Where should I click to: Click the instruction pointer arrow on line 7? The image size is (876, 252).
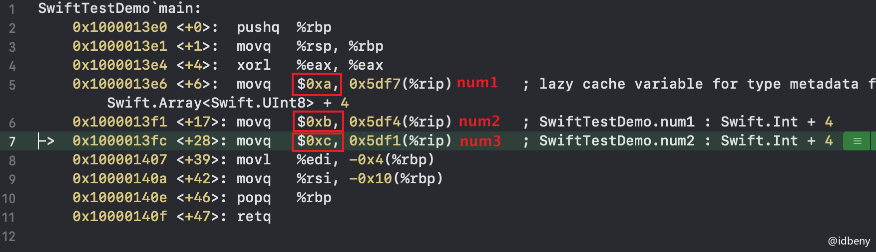click(x=46, y=141)
